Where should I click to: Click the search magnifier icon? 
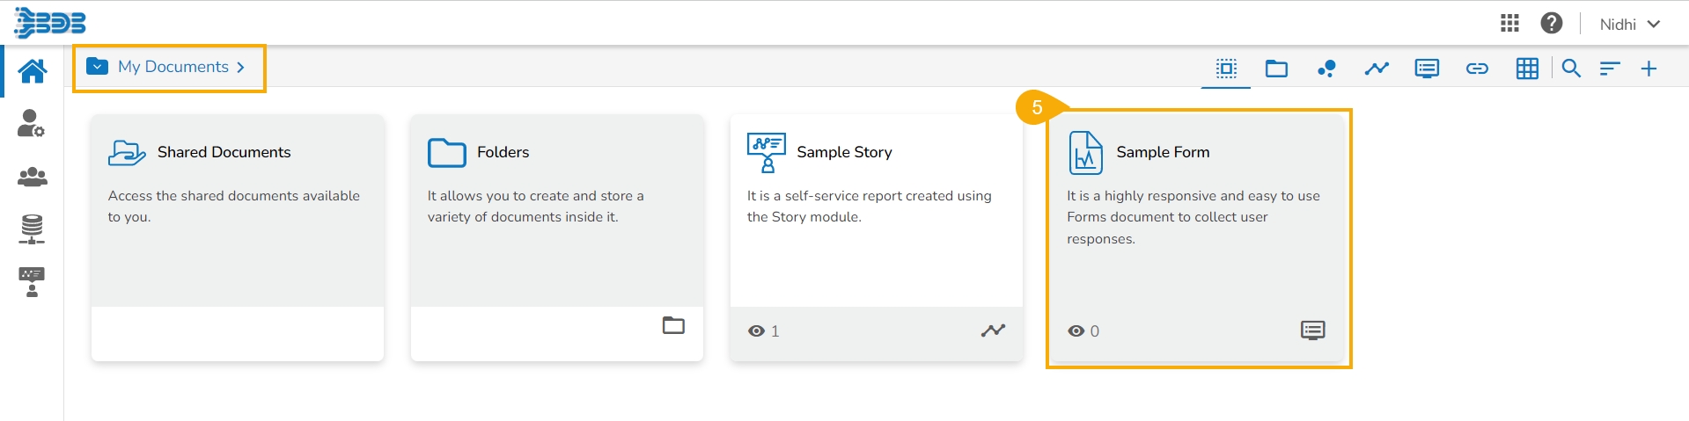pos(1571,69)
